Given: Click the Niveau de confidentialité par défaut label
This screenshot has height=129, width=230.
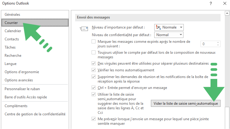Looking at the screenshot, I should point(121,35).
